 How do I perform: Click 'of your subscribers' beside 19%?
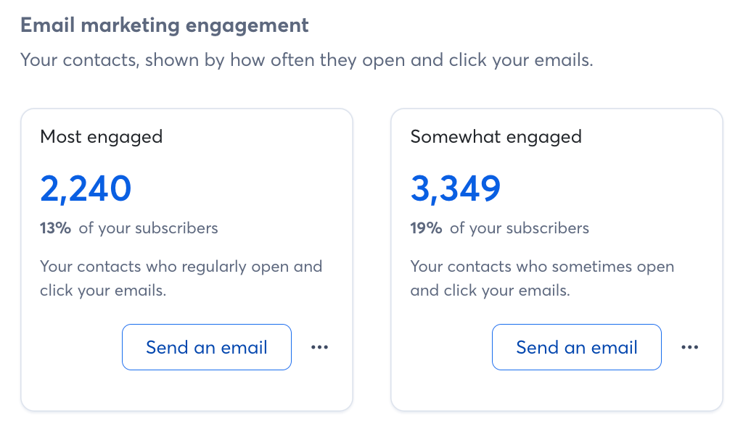coord(520,228)
